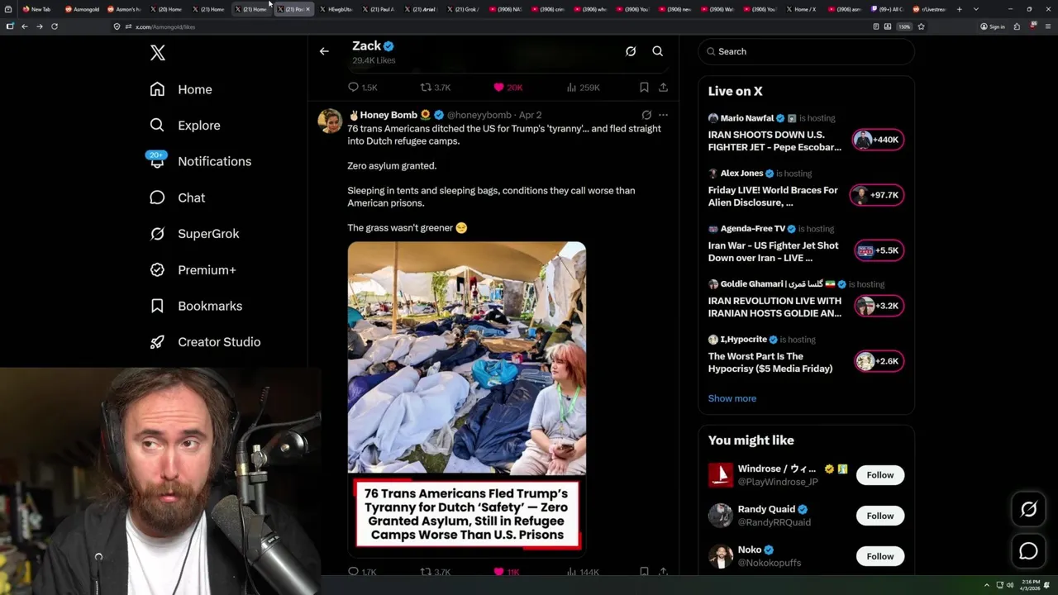Image resolution: width=1058 pixels, height=595 pixels.
Task: Click the @honeyybomb handle
Action: tap(479, 115)
